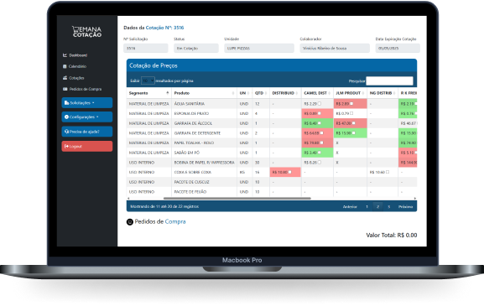Click the Cotação Nº: 3516 link
484x306 pixels.
[165, 28]
